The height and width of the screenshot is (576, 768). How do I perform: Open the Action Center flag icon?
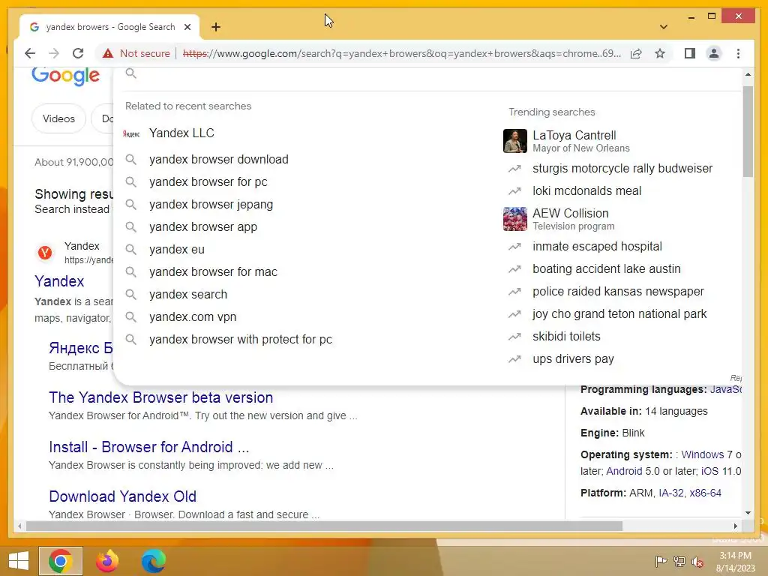click(661, 561)
